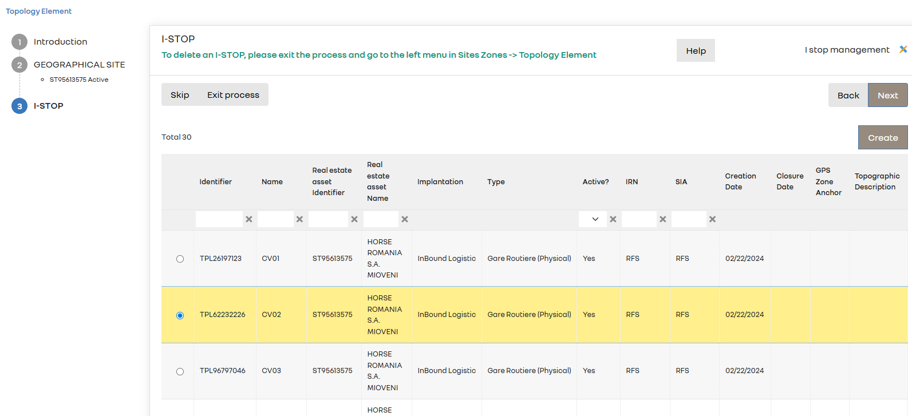Clear the SIA filter X icon
This screenshot has height=416, width=912.
[x=713, y=219]
